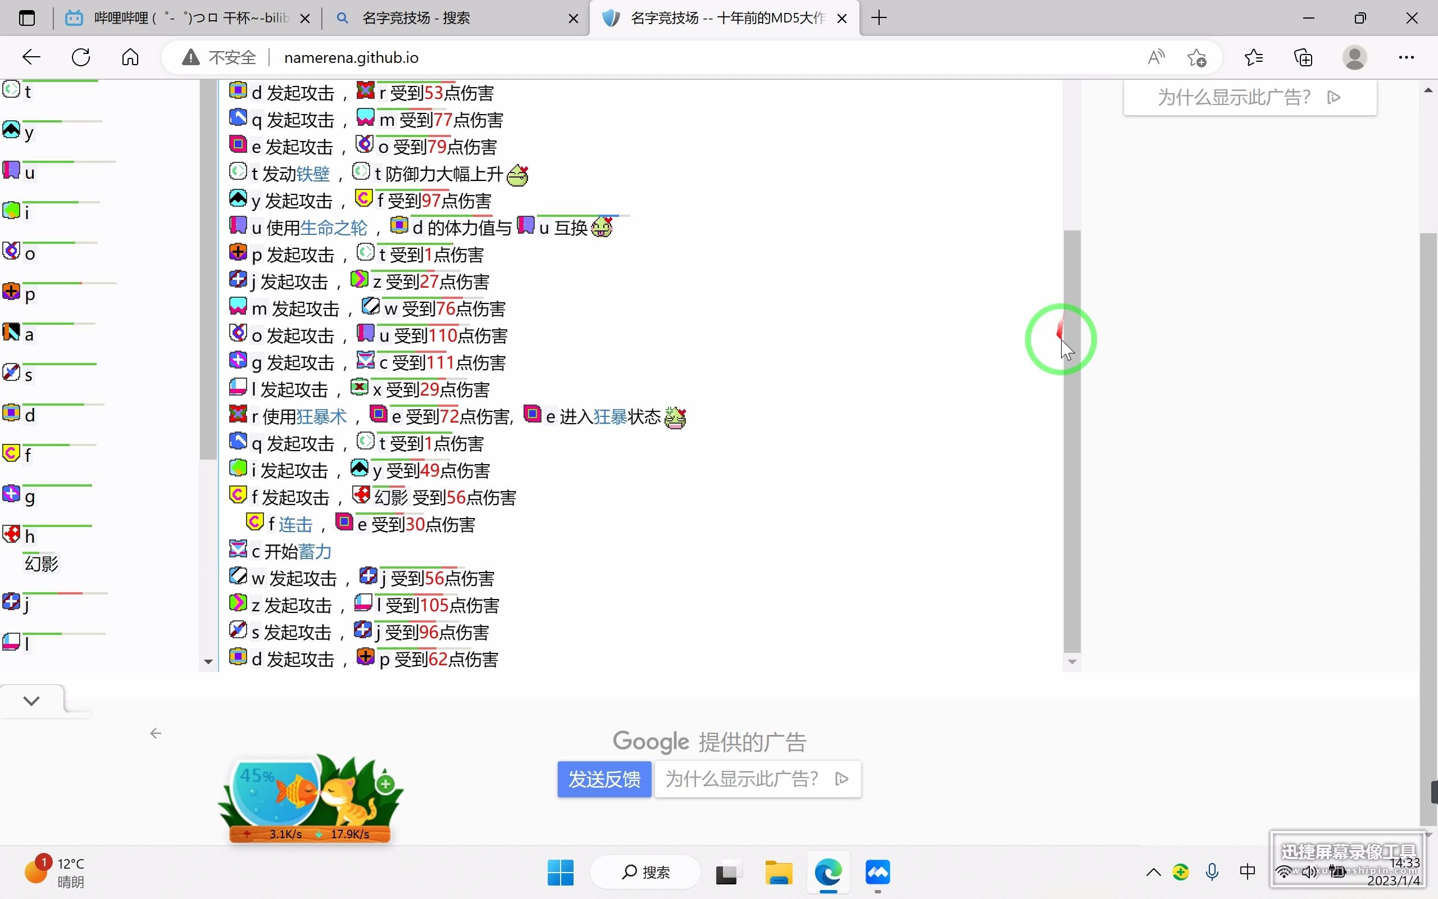Click the 蓄力 skill text in log
The height and width of the screenshot is (899, 1438).
[315, 551]
